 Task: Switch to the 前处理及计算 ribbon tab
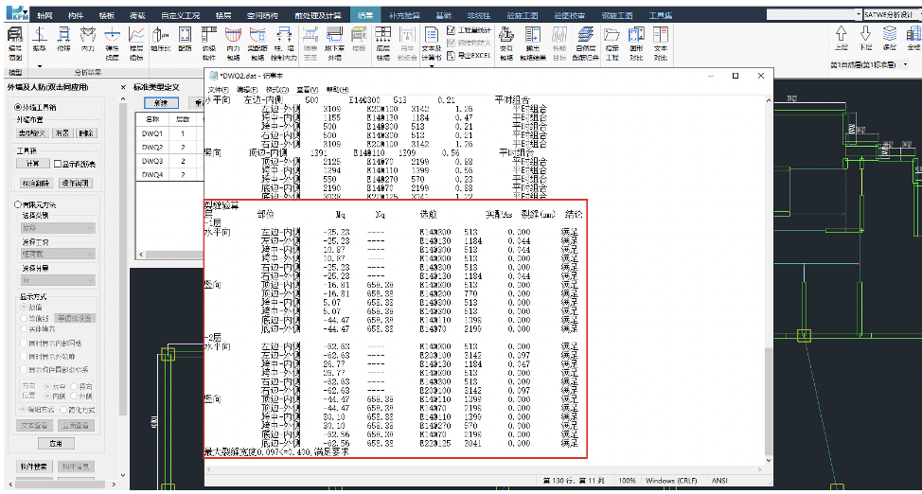(313, 16)
